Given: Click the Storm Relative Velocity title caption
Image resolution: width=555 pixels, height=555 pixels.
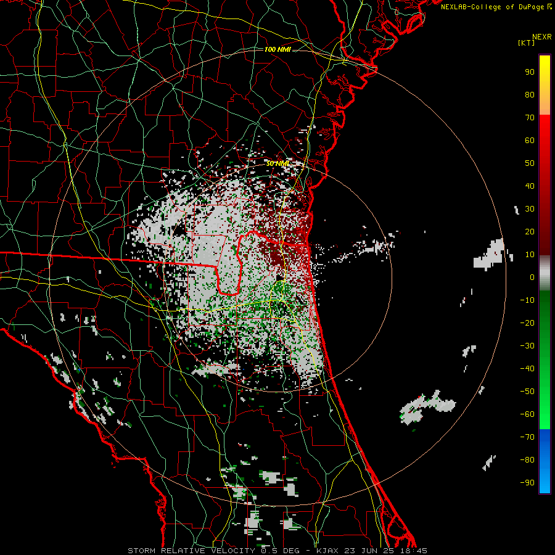Looking at the screenshot, I should tap(277, 551).
